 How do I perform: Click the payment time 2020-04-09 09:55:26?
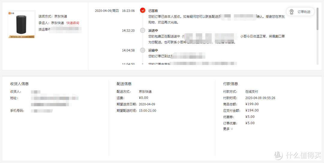click(260, 98)
